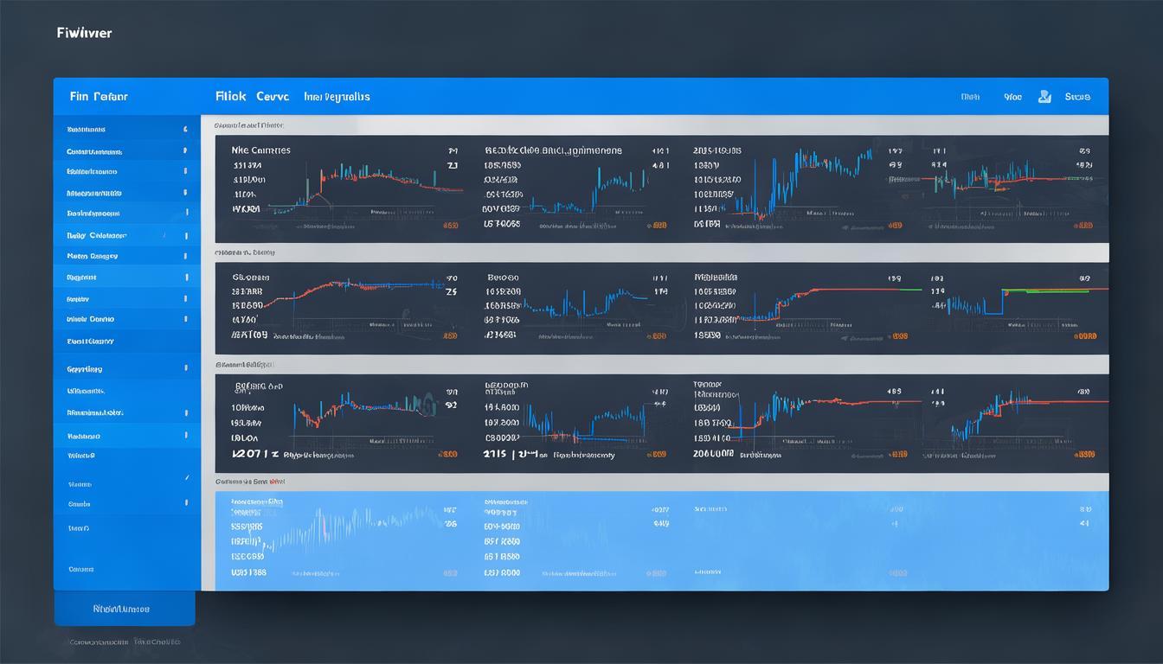Open the 'Fliok' tab in the header
This screenshot has height=664, width=1163.
coord(230,97)
